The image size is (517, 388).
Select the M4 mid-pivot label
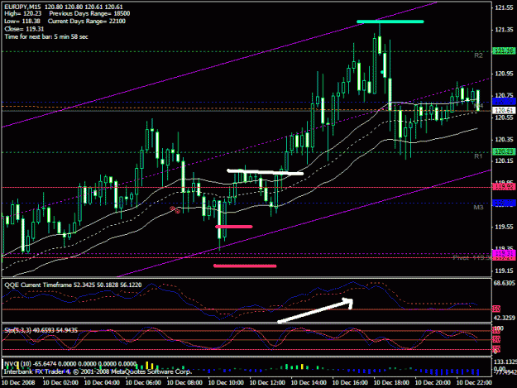478,106
